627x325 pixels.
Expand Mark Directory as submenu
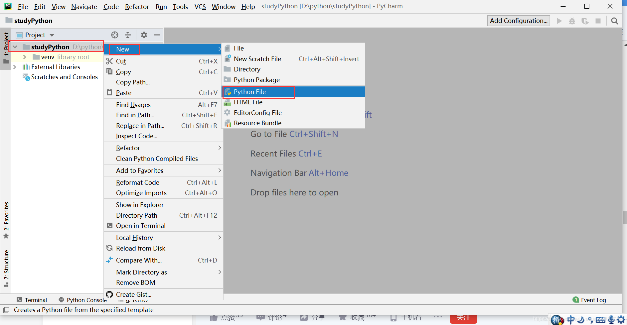click(x=220, y=272)
